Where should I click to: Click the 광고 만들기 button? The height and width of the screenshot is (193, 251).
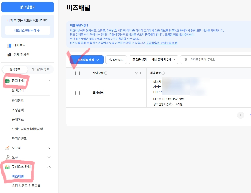[28, 7]
